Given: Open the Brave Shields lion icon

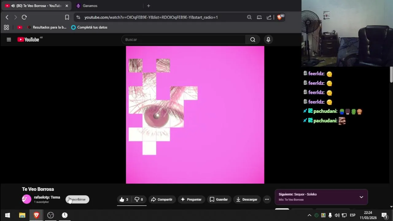Looking at the screenshot, I should [x=279, y=17].
